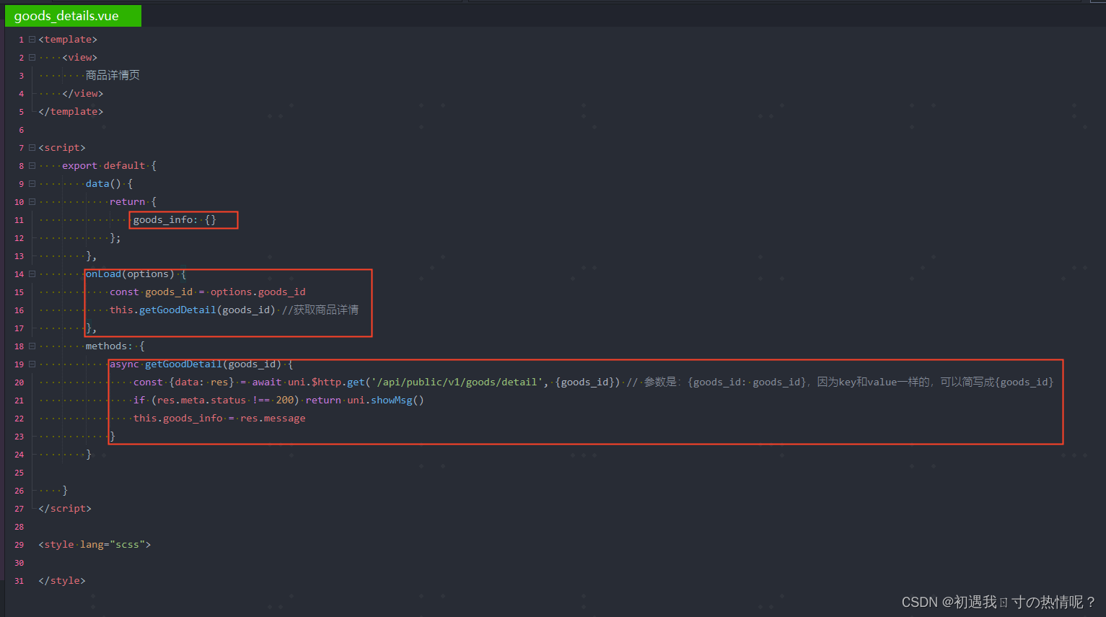
Task: Click "methods:" on line 18
Action: click(x=109, y=346)
